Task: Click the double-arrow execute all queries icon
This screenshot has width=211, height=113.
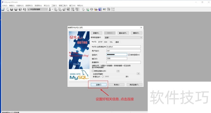Action: [x=16, y=9]
